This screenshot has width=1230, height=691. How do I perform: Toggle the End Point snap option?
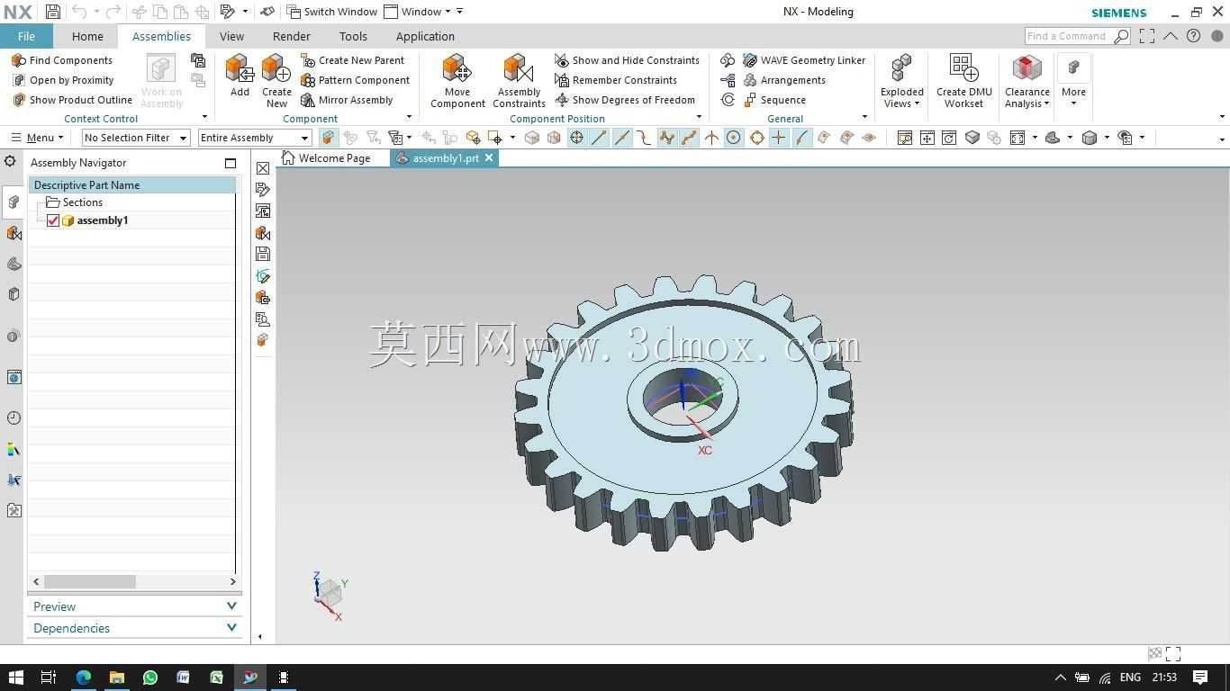600,138
